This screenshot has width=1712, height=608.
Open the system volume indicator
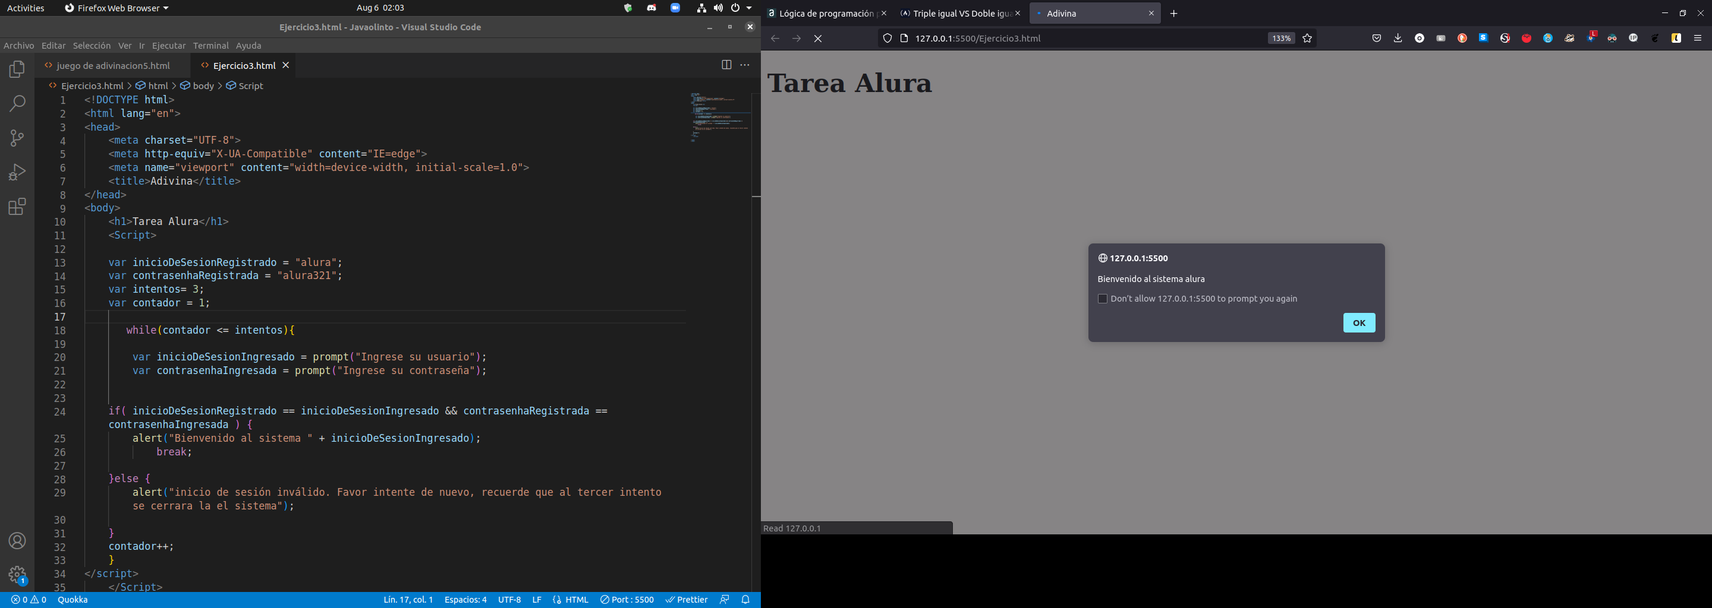(719, 8)
